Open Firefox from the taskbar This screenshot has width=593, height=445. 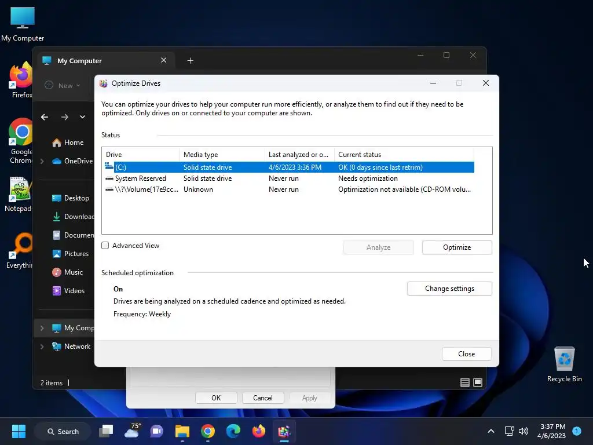[x=259, y=431]
